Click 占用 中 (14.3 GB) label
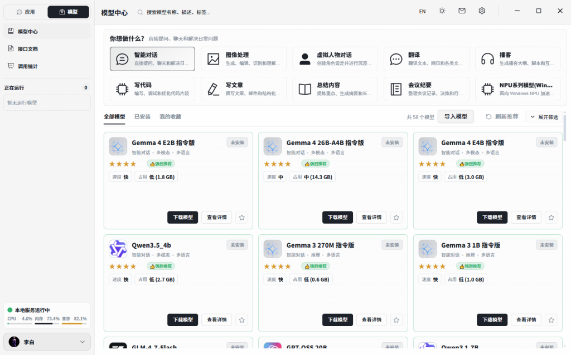 (x=312, y=177)
